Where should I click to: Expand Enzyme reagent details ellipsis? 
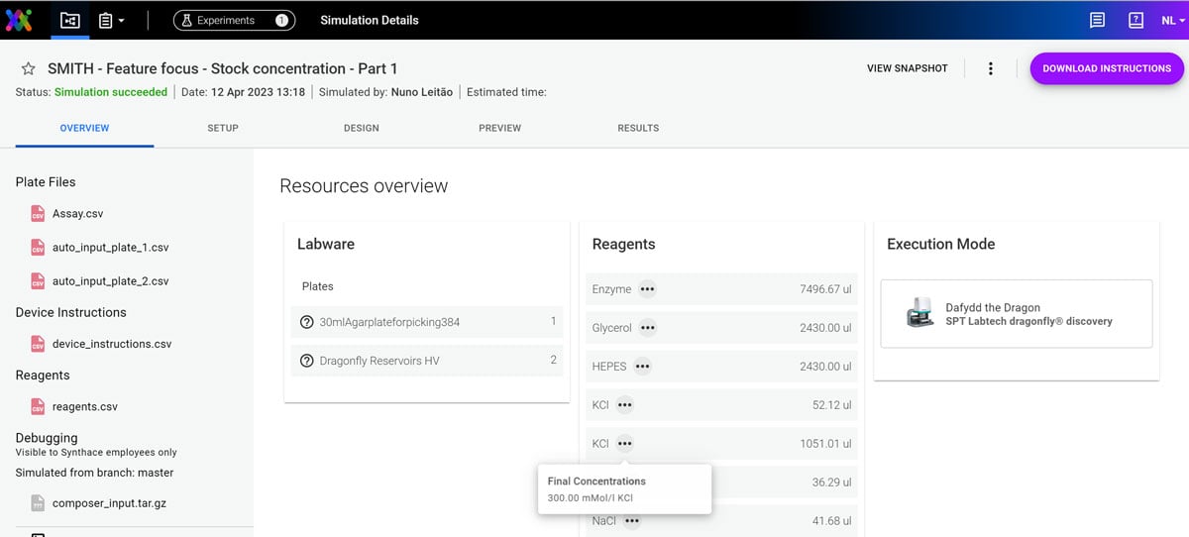coord(647,289)
